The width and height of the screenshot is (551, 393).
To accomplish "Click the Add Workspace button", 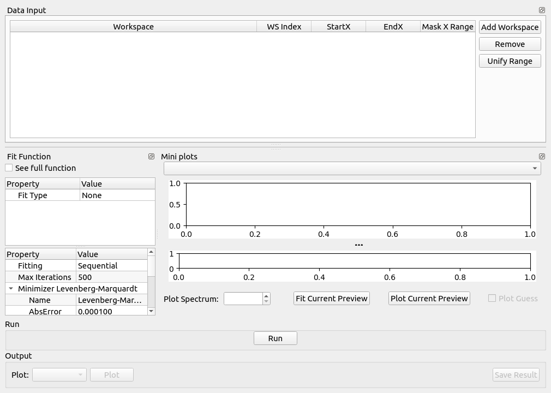I will pyautogui.click(x=510, y=27).
